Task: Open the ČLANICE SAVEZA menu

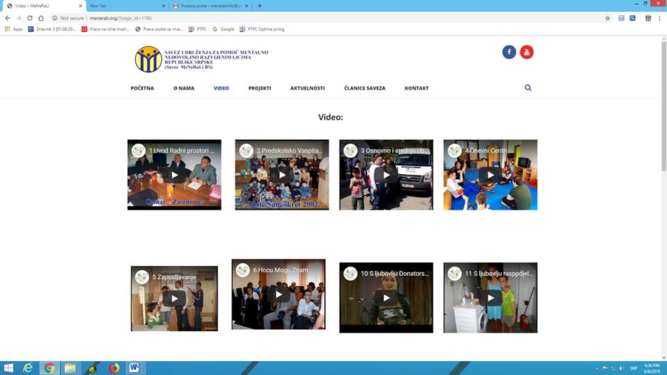Action: (364, 88)
